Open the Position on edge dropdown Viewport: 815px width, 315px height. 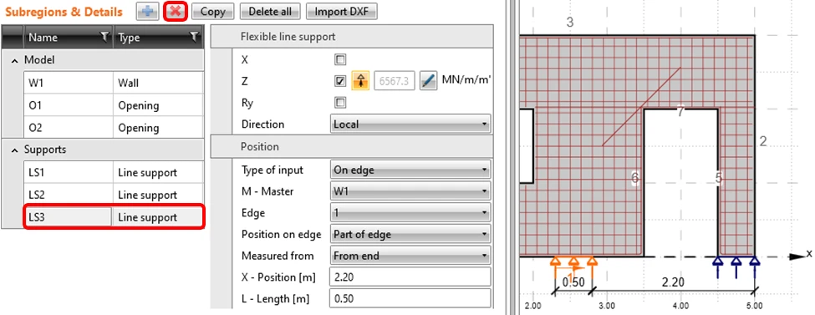[x=410, y=235]
